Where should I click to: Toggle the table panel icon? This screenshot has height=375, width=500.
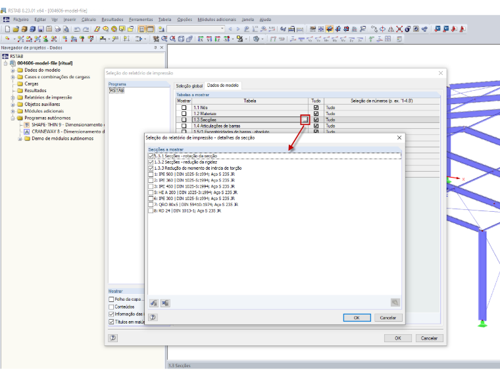point(150,29)
